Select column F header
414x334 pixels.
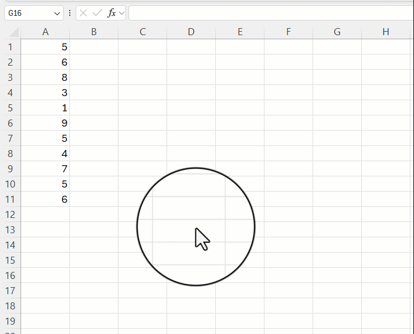click(x=289, y=32)
